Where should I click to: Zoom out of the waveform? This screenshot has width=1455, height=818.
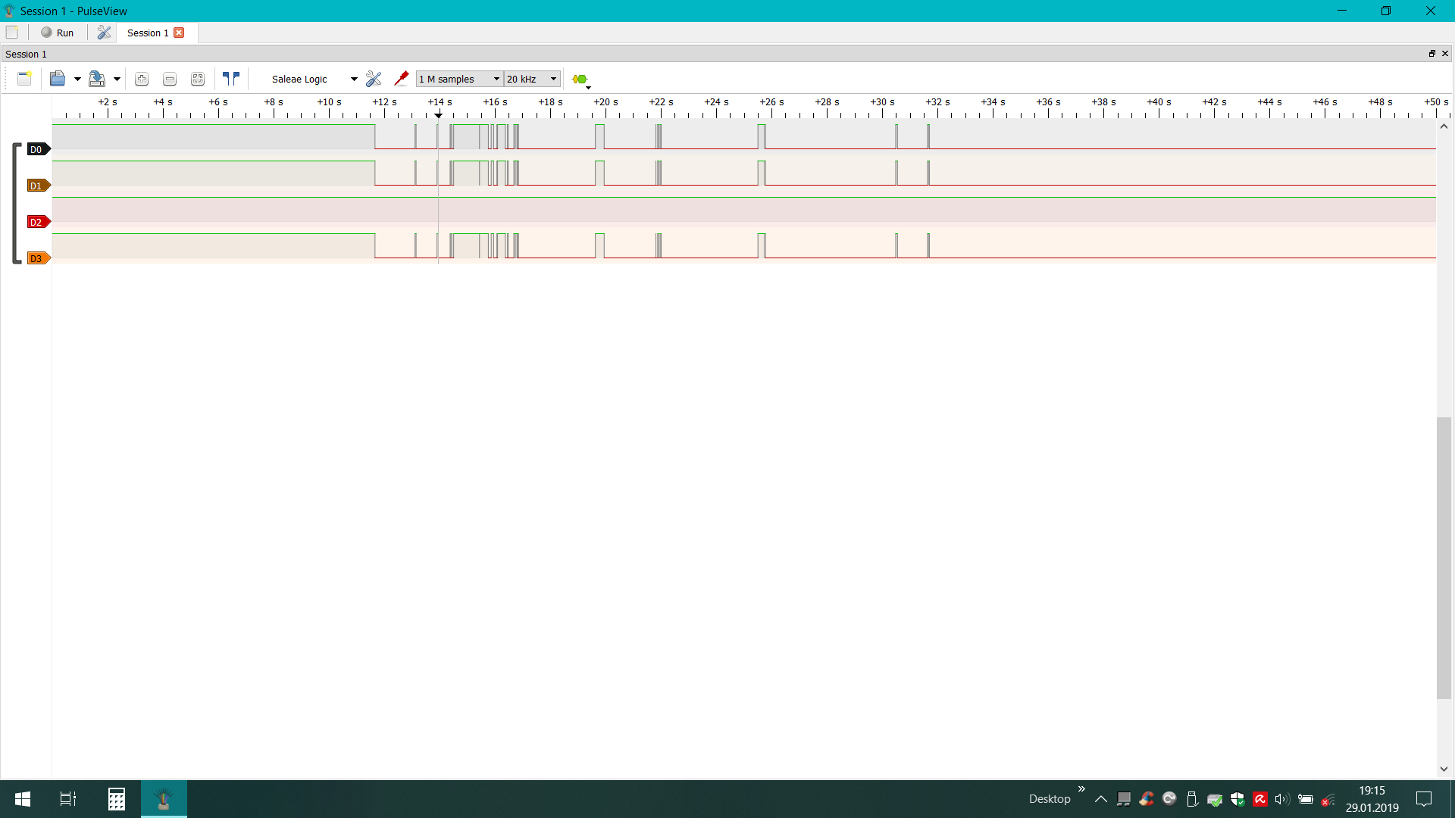(170, 79)
